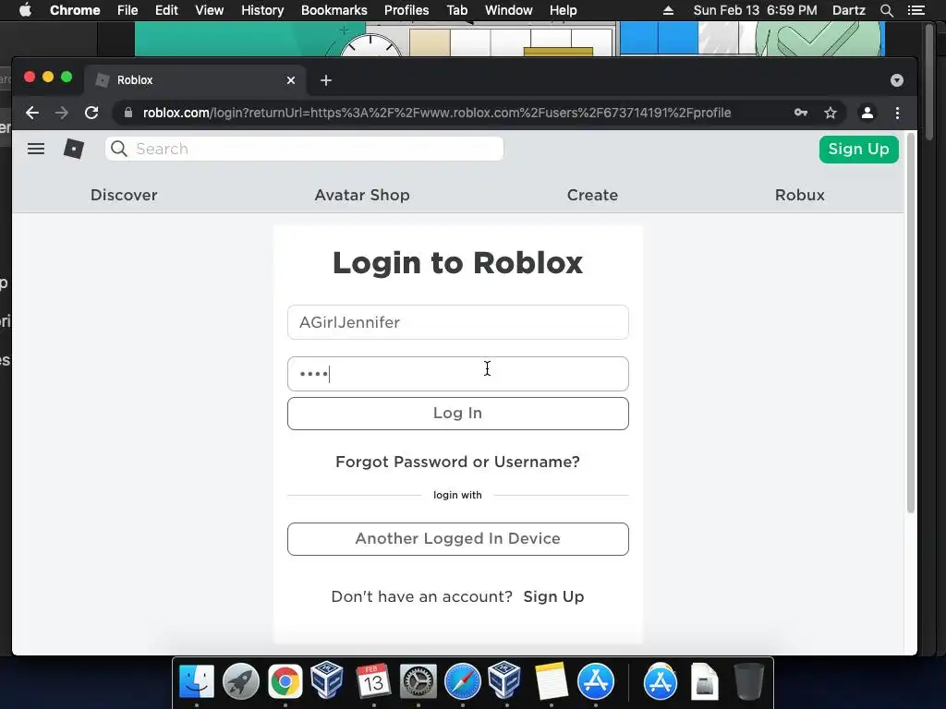Screen dimensions: 946x709
Task: Open the Chrome app menu
Action: pyautogui.click(x=75, y=10)
